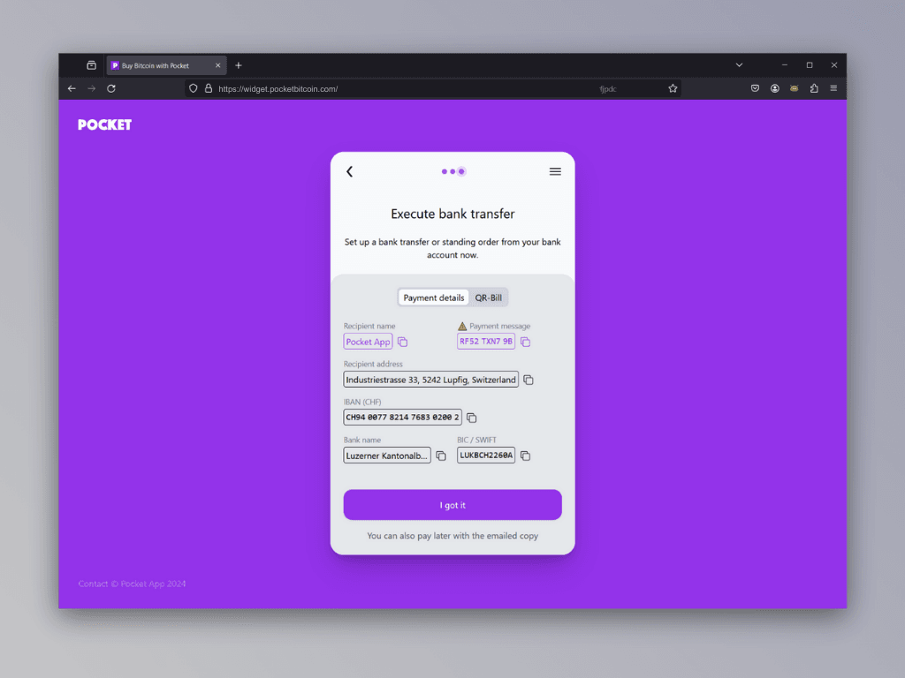Open the Firefox View icon

point(91,65)
